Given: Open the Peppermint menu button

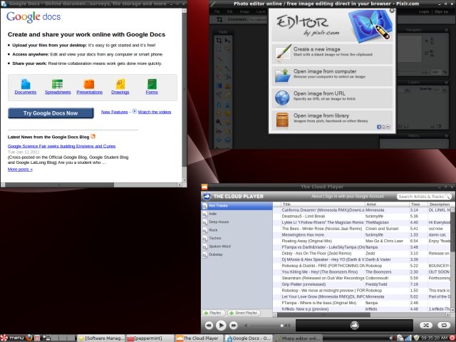Looking at the screenshot, I should (12, 338).
